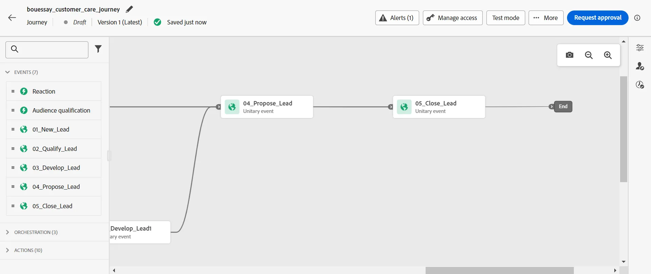Open the palette filter funnel icon
This screenshot has height=274, width=651.
pos(98,49)
